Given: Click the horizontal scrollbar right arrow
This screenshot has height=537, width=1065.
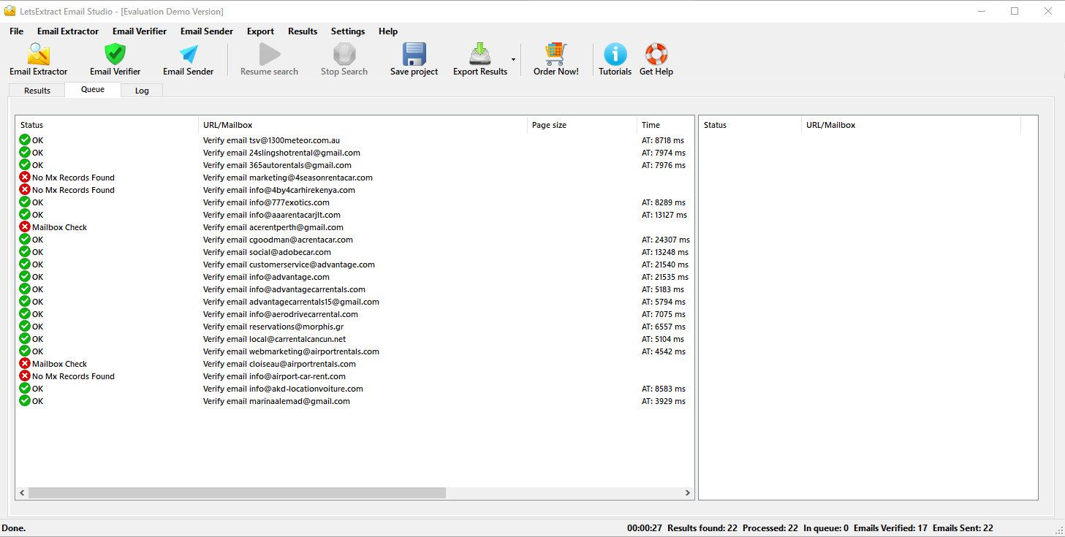Looking at the screenshot, I should [687, 493].
